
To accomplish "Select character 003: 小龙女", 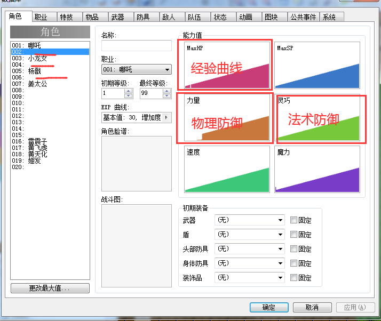I will coord(50,58).
